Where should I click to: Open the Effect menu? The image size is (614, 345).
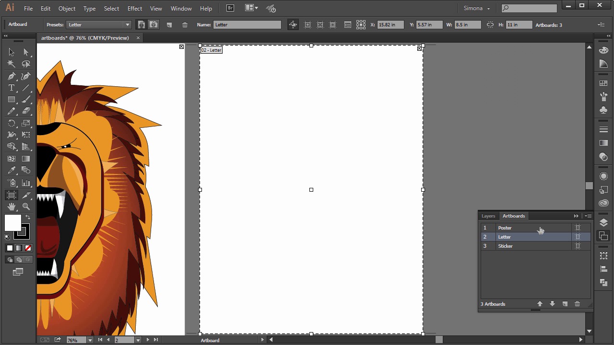[134, 9]
